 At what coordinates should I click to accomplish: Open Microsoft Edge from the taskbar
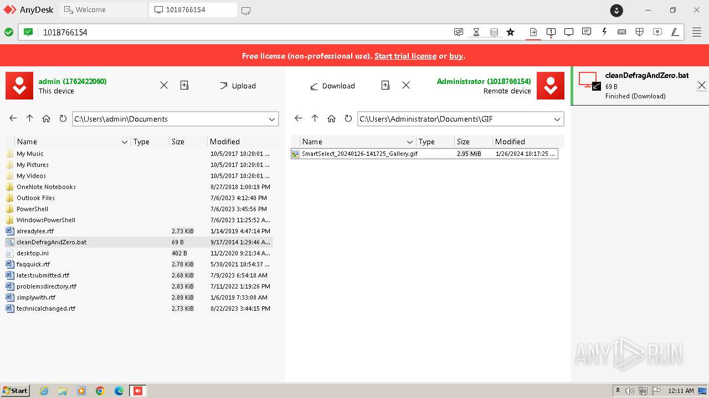tap(119, 391)
